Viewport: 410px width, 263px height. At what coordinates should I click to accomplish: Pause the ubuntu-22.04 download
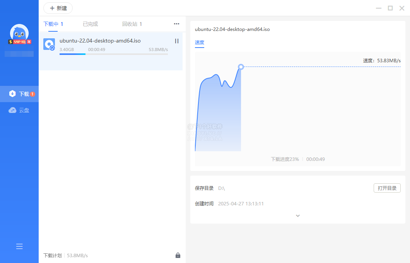point(177,41)
